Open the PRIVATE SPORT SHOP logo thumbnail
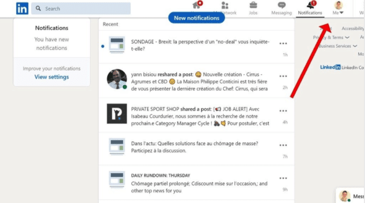365x203 pixels. tap(117, 114)
